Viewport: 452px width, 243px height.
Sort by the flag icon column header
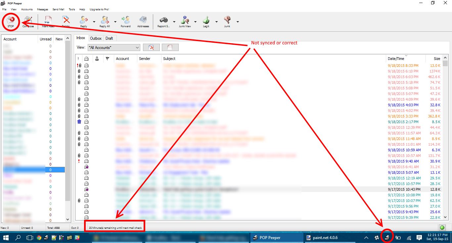click(108, 59)
